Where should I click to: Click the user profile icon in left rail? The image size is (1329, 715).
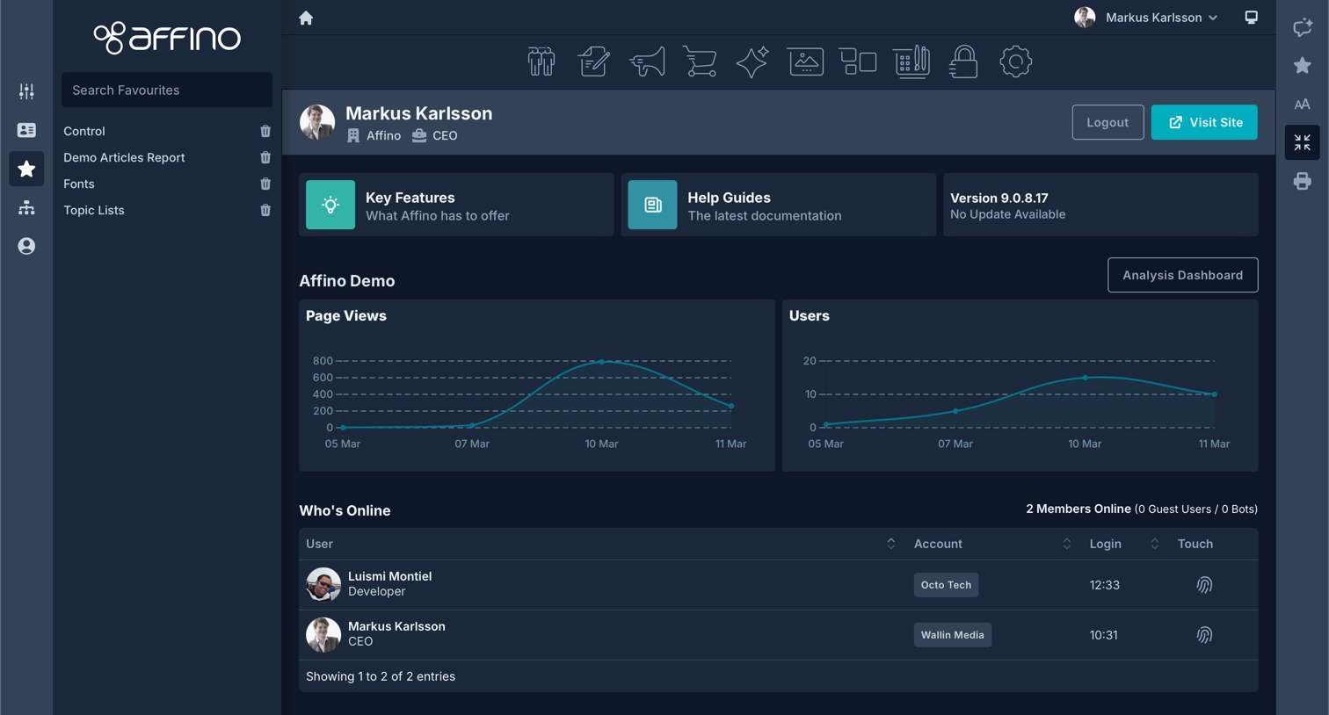tap(26, 246)
